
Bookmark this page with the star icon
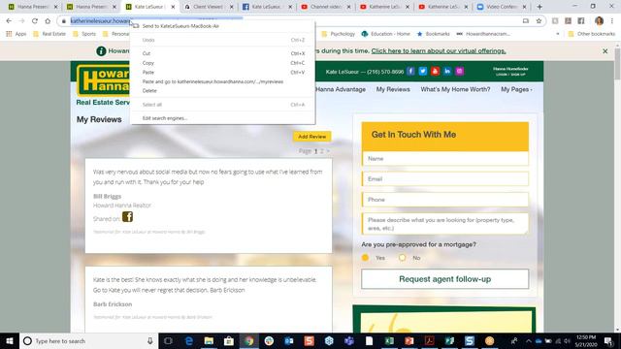539,21
